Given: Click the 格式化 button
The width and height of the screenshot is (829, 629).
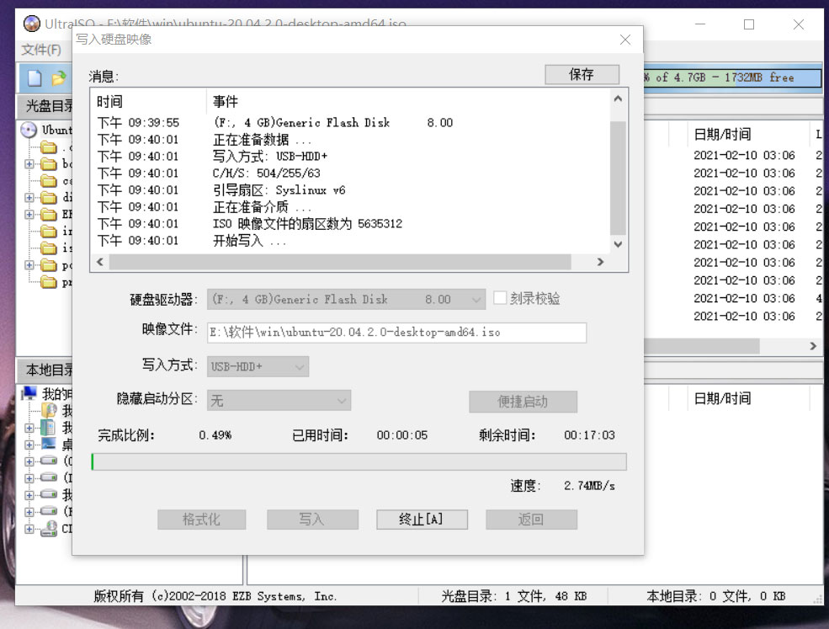Looking at the screenshot, I should click(201, 520).
